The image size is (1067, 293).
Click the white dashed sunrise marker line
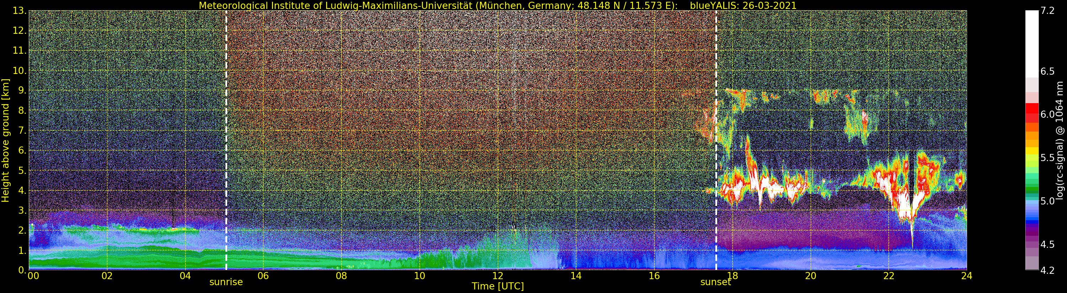click(226, 140)
